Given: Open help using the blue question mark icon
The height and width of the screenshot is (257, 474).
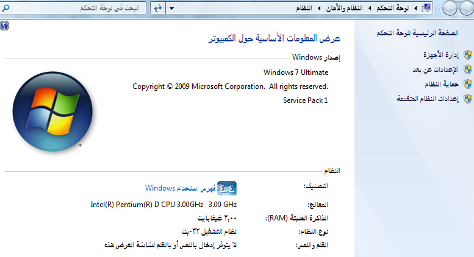Looking at the screenshot, I should [x=5, y=26].
